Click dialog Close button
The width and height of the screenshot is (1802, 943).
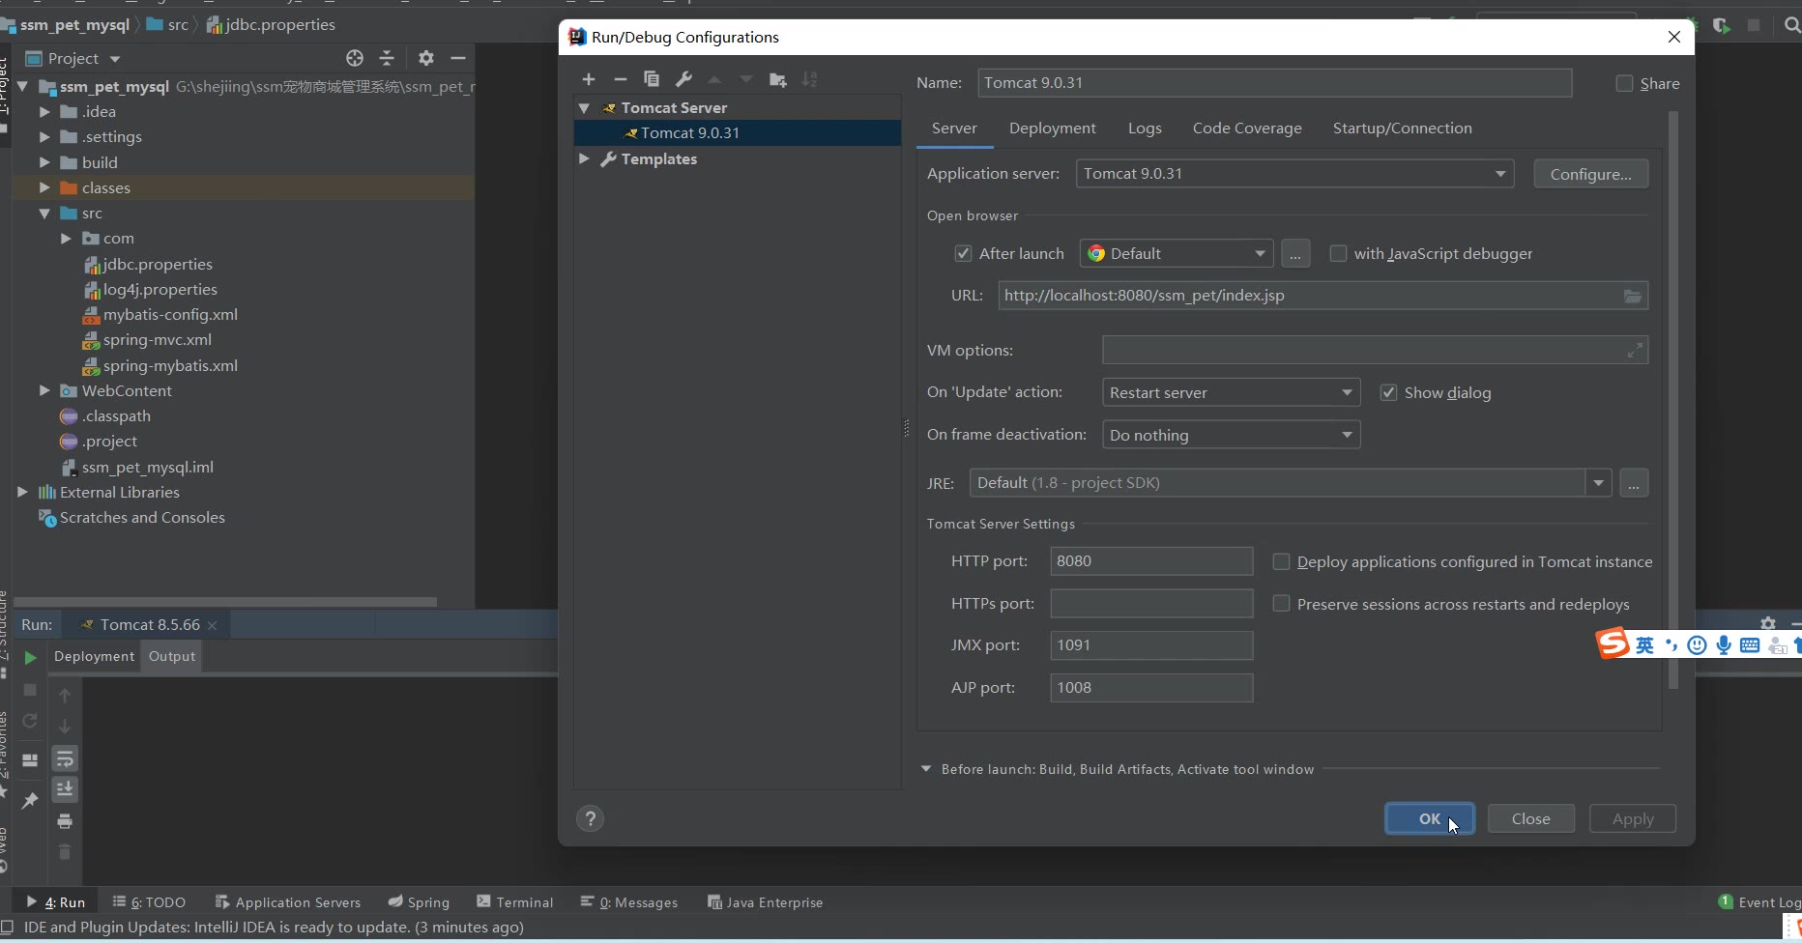(1530, 819)
